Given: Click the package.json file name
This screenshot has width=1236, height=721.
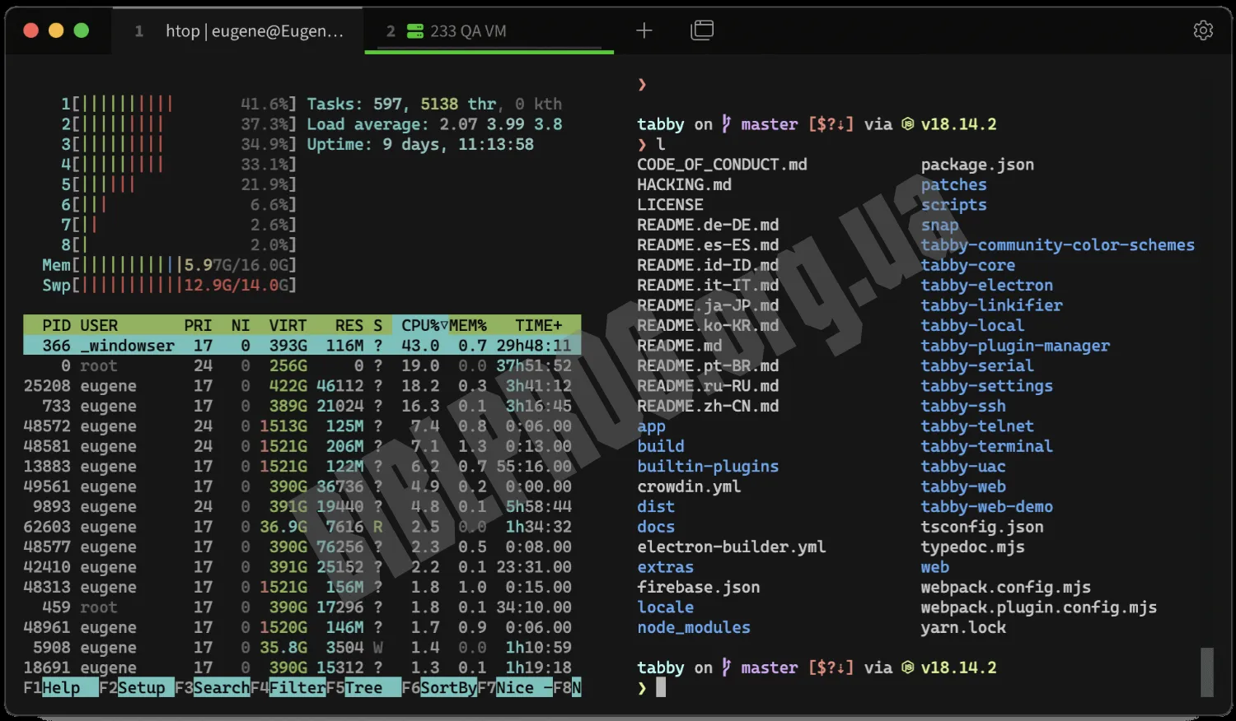Looking at the screenshot, I should (977, 165).
